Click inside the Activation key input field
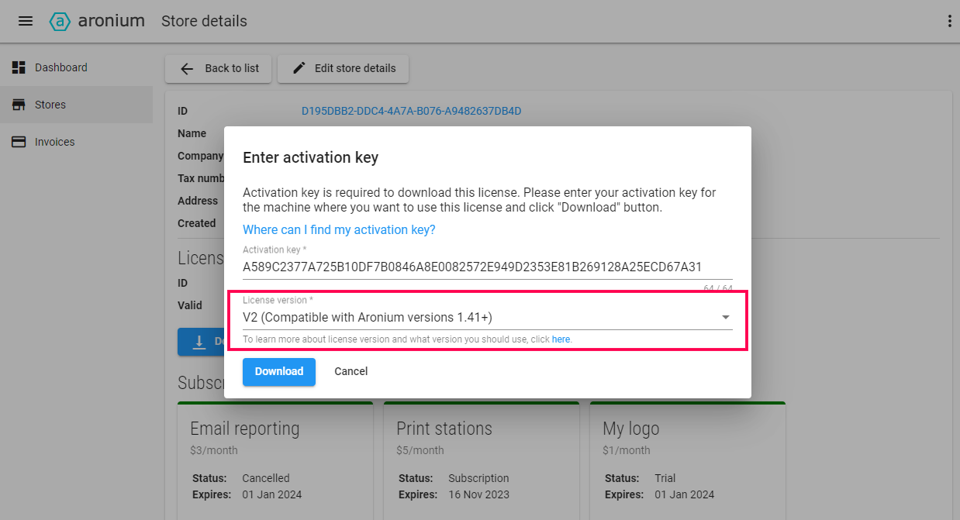The image size is (960, 520). click(x=487, y=267)
